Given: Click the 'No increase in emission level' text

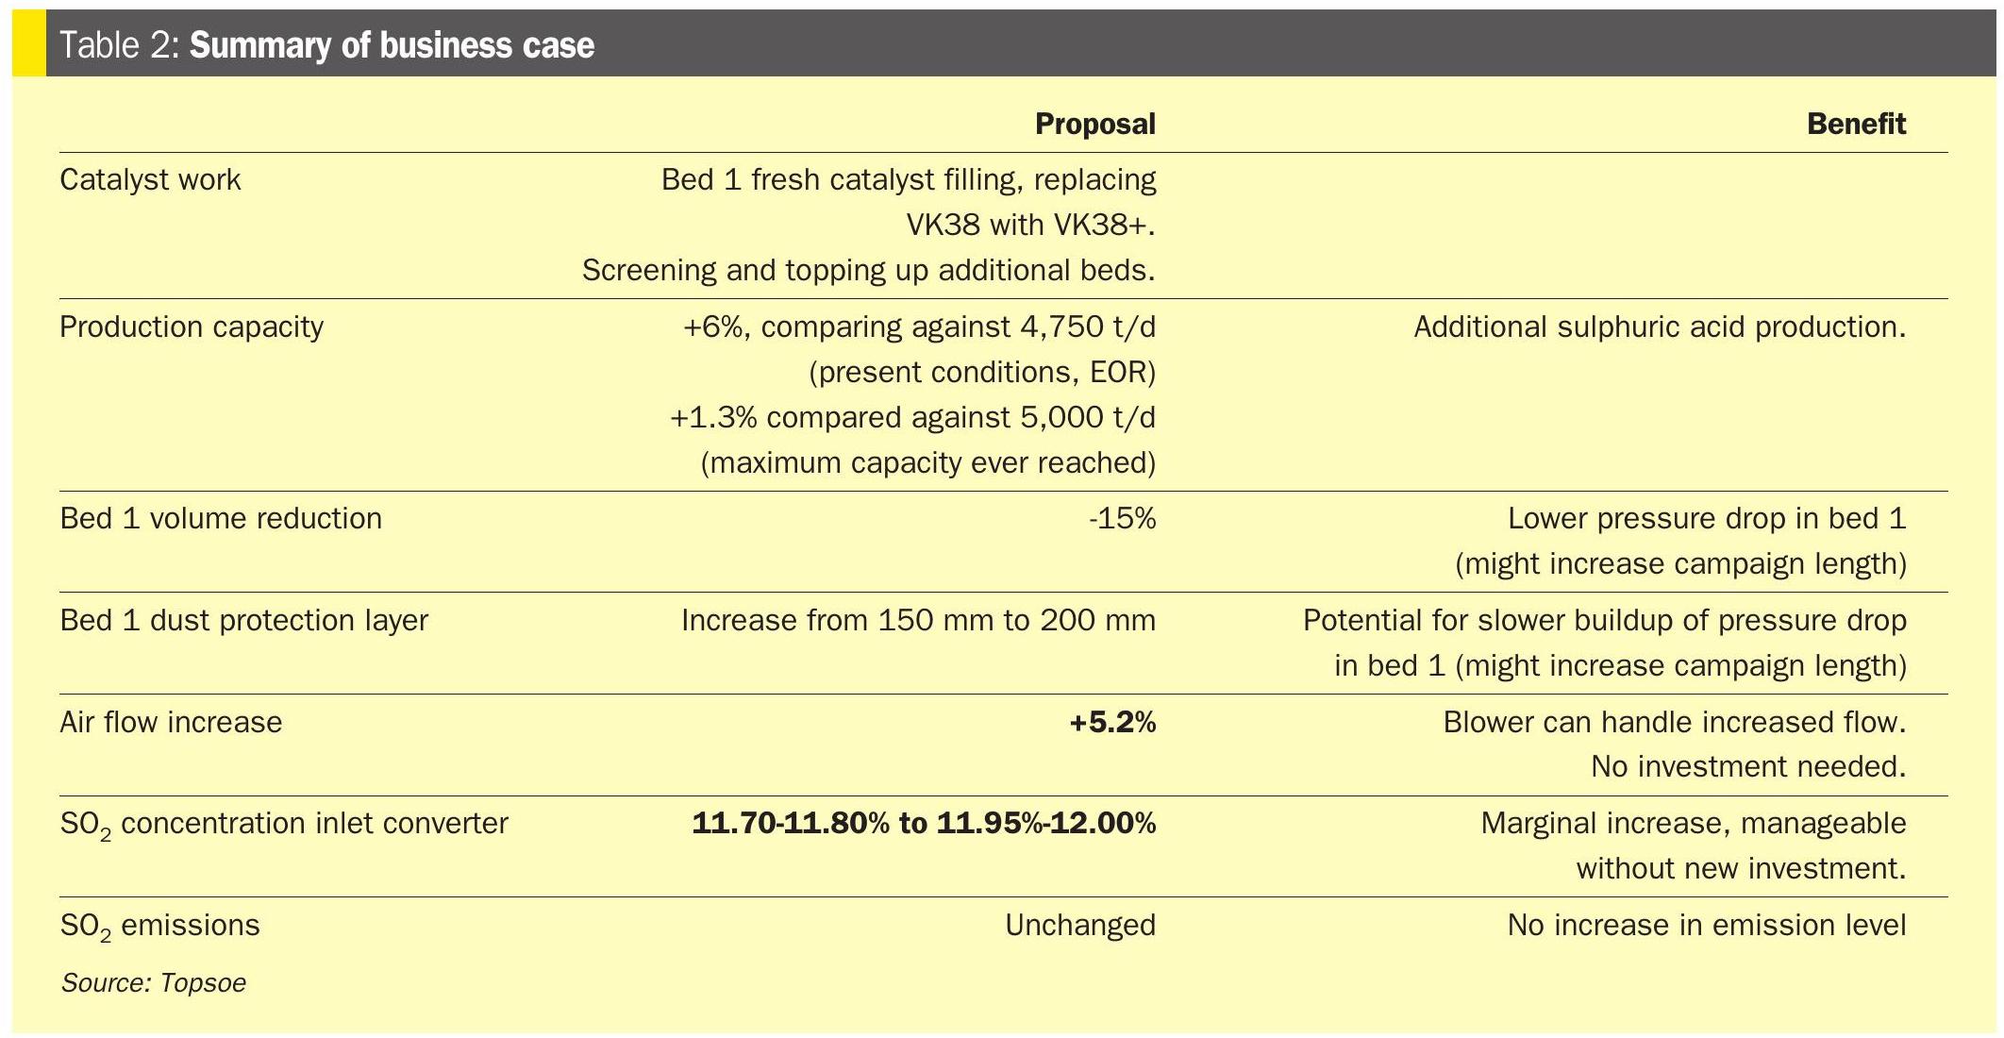Looking at the screenshot, I should 1706,925.
